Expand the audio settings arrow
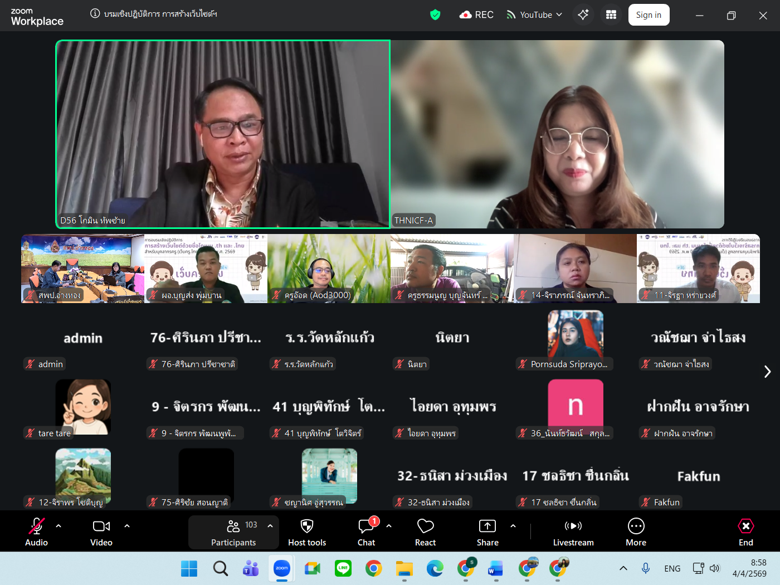The image size is (780, 585). tap(58, 525)
